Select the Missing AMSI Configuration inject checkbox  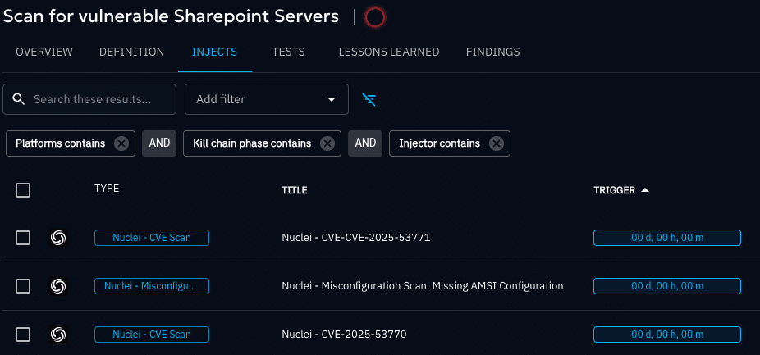pos(23,286)
